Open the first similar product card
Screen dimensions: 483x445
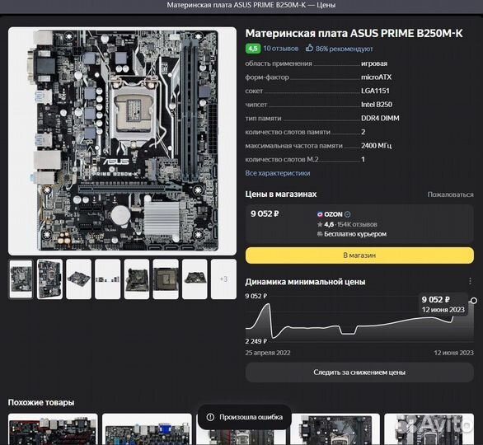[53, 429]
